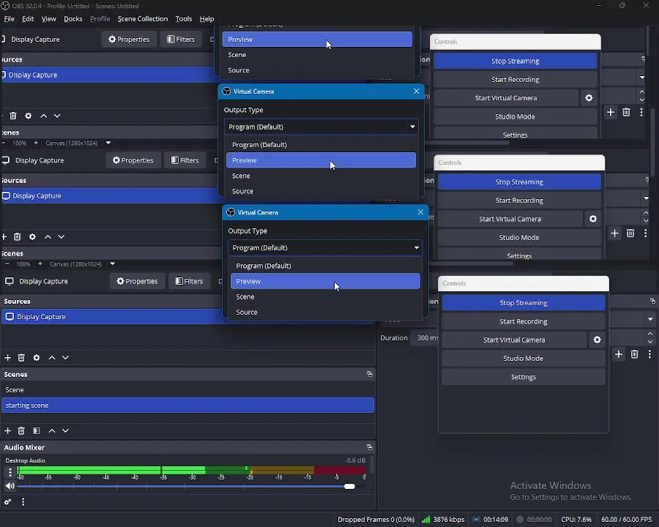Toggle Stop Streaming in fully visible Controls dock
Viewport: 659px width, 527px height.
[x=524, y=302]
